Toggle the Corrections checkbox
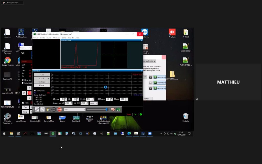The height and width of the screenshot is (164, 262). (35, 90)
